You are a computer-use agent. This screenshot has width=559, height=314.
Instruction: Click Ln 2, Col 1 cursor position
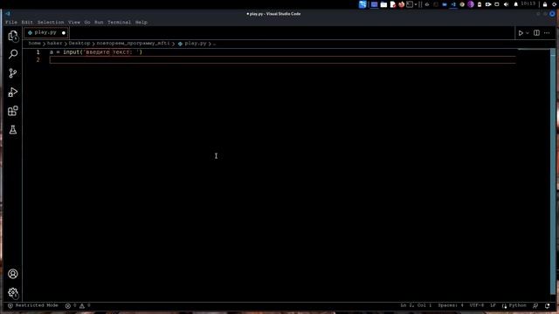[x=416, y=305]
